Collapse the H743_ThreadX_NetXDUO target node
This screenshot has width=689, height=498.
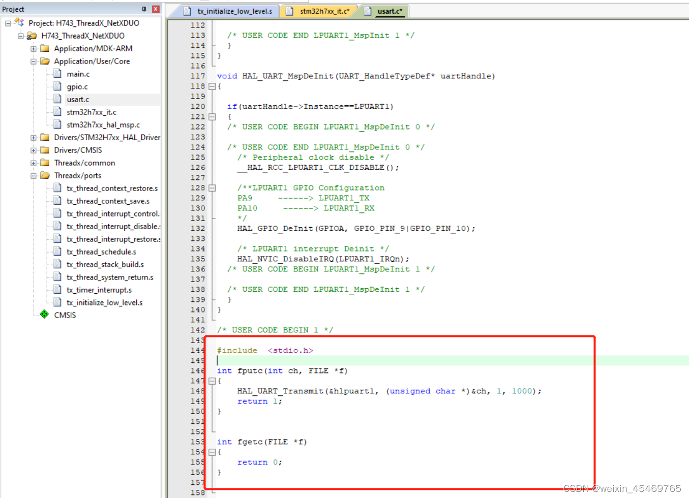coord(21,36)
